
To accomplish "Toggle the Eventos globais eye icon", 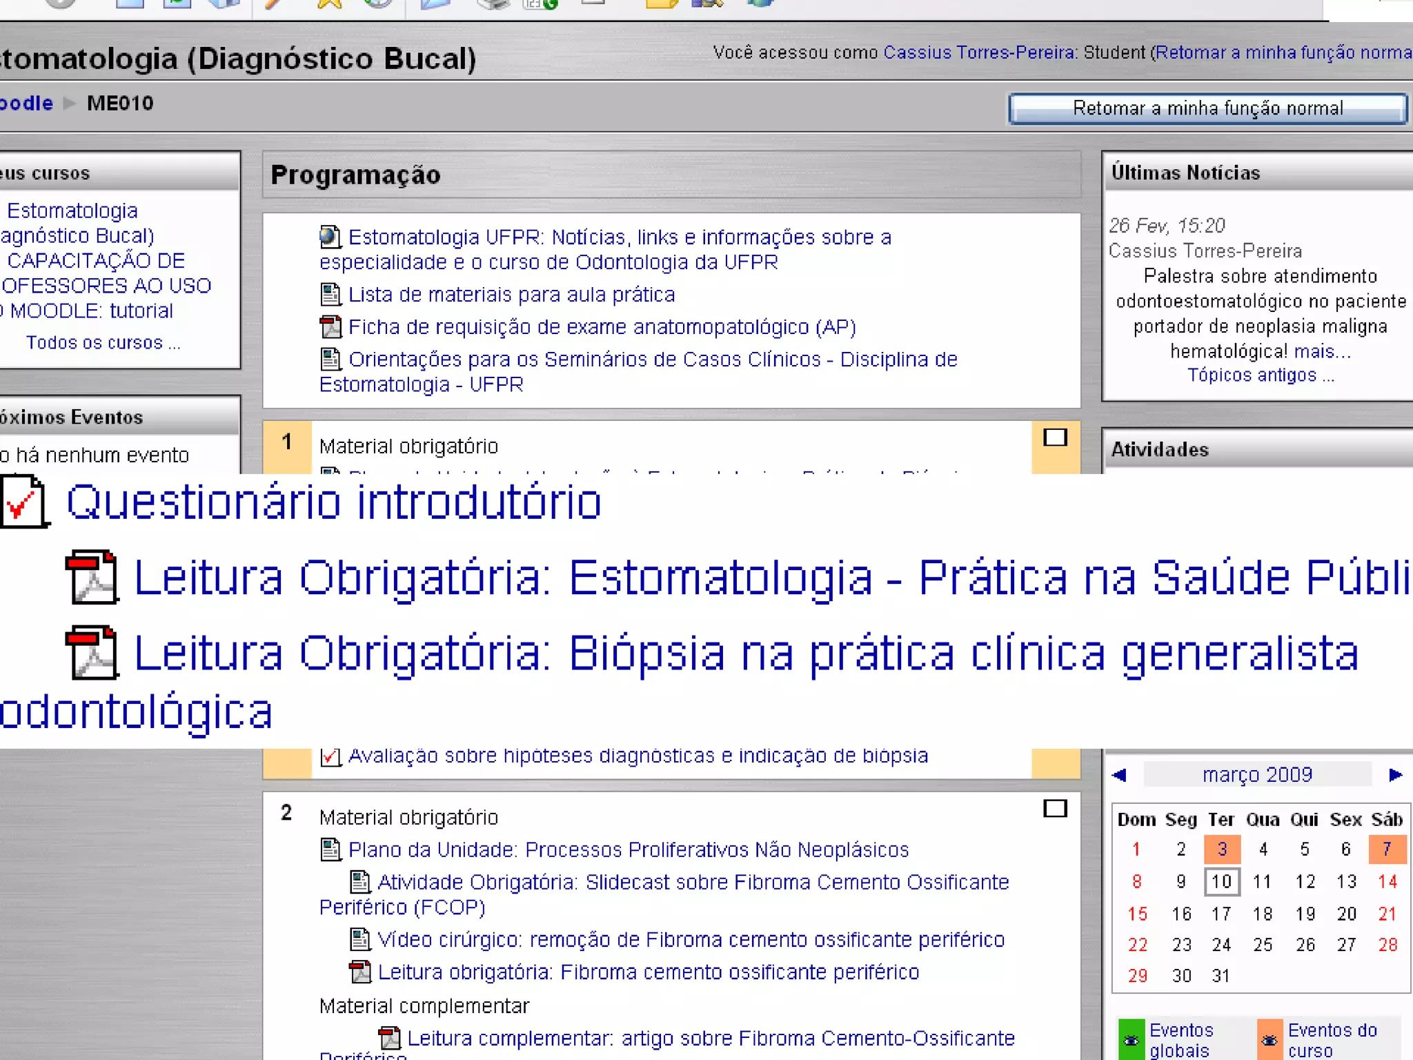I will click(1131, 1040).
